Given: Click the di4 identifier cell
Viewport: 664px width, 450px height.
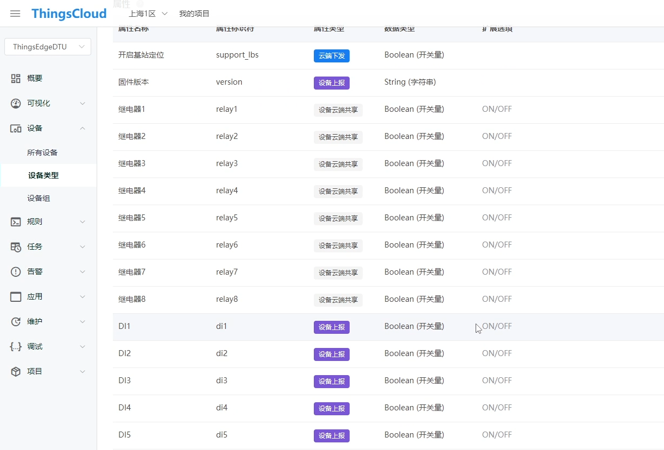Looking at the screenshot, I should pos(222,408).
